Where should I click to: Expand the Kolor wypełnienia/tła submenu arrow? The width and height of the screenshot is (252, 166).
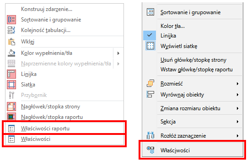(118, 53)
